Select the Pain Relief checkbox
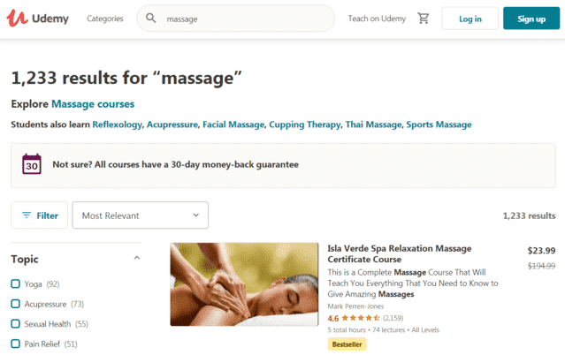This screenshot has width=565, height=355. coord(16,344)
